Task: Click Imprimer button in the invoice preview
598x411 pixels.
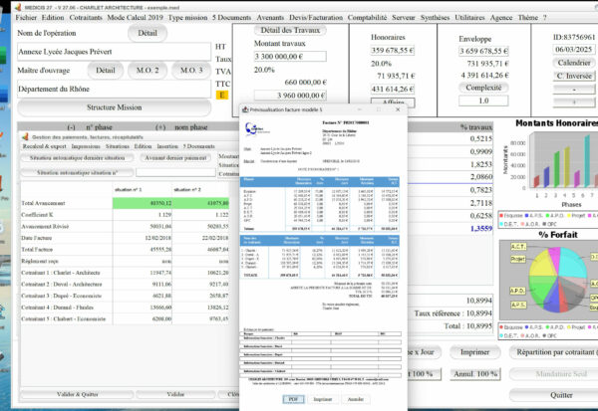Action: tap(323, 399)
